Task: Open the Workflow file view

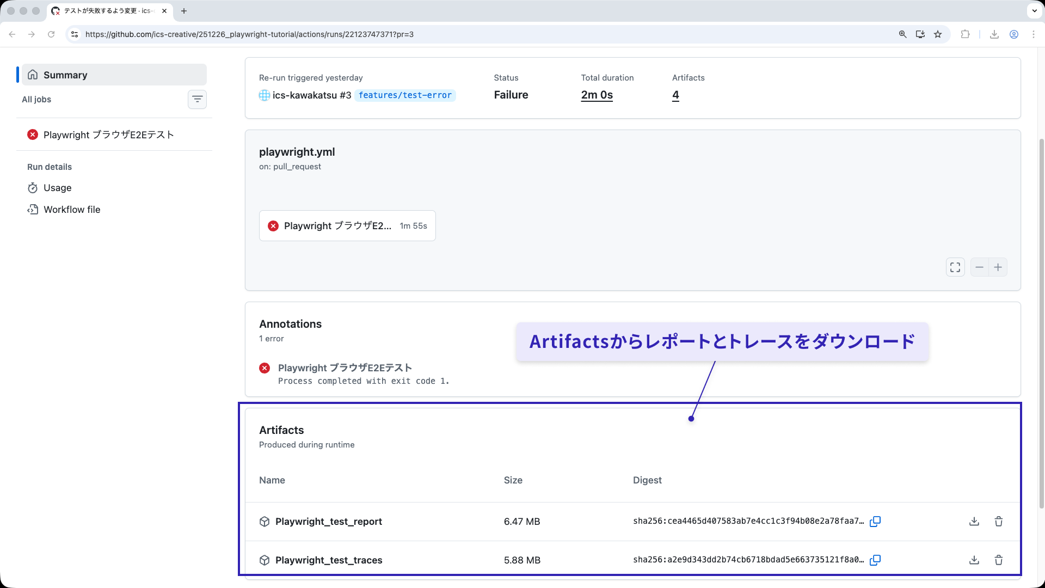Action: point(71,209)
